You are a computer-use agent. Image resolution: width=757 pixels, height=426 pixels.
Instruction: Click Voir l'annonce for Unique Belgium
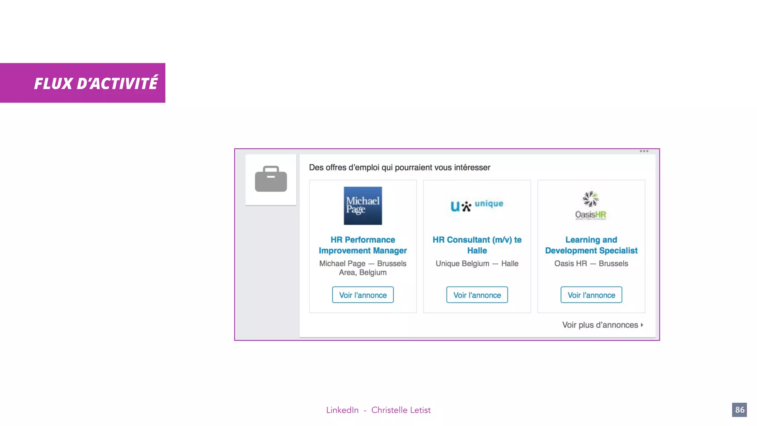point(477,295)
